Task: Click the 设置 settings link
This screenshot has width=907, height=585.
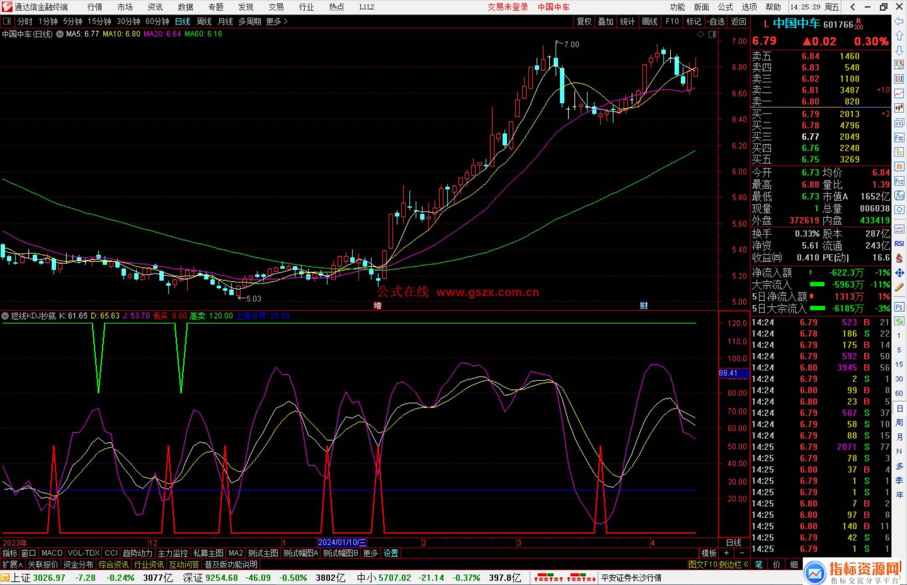Action: click(x=391, y=553)
